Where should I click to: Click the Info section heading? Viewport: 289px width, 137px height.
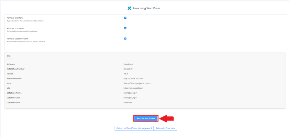click(x=9, y=56)
